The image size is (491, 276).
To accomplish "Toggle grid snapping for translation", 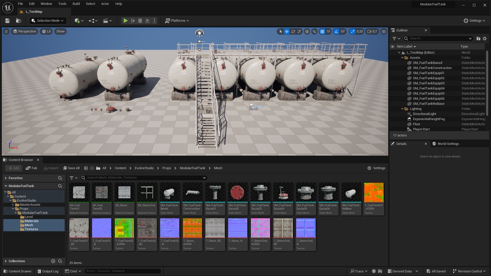I will 322,31.
